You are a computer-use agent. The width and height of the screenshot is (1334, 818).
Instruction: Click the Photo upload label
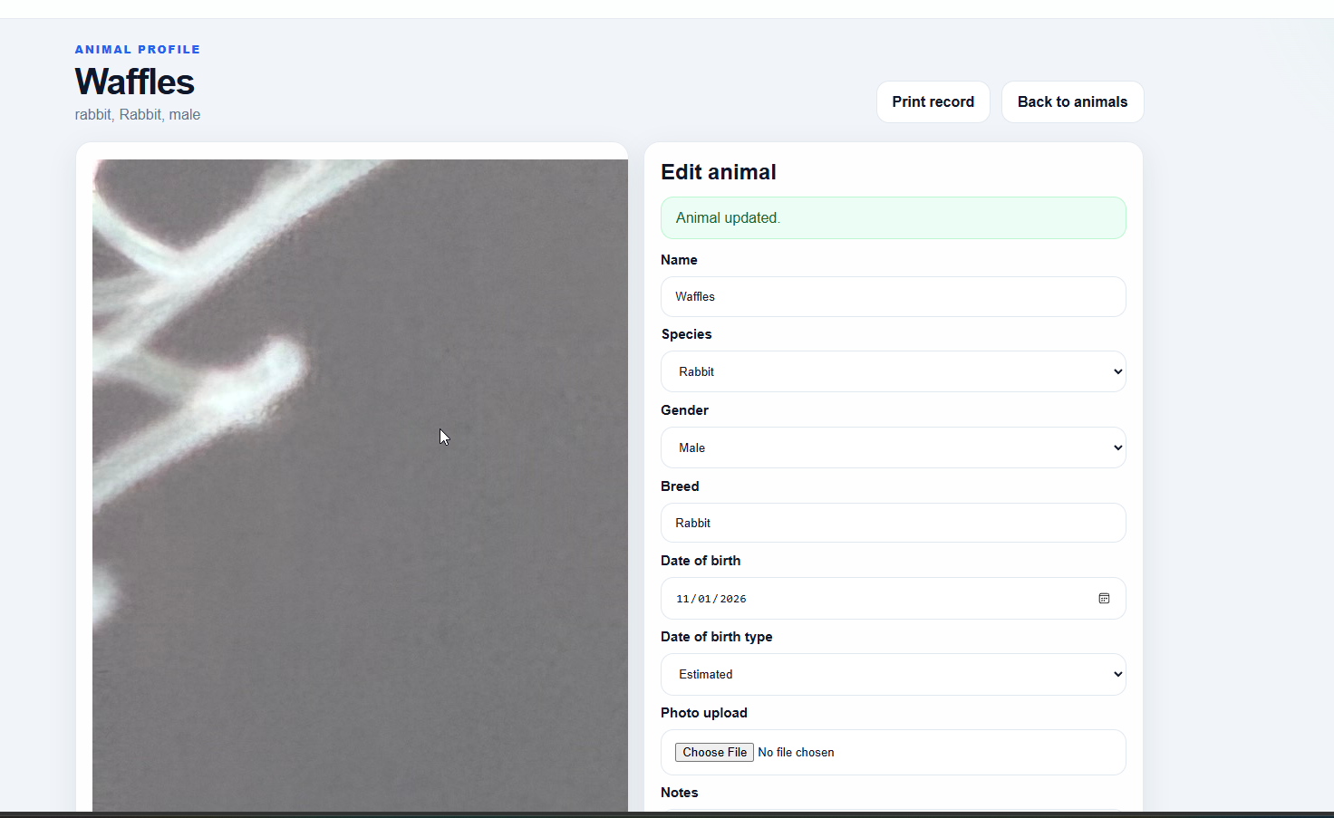(x=703, y=713)
